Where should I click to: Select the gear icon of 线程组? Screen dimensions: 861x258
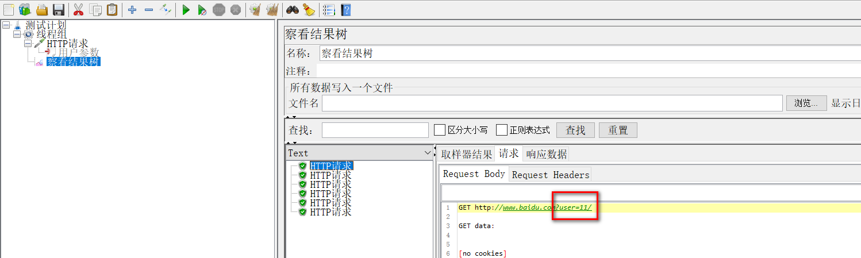point(28,34)
